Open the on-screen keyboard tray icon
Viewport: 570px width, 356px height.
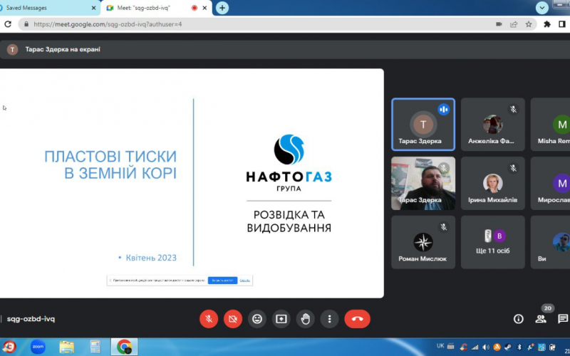pos(451,347)
